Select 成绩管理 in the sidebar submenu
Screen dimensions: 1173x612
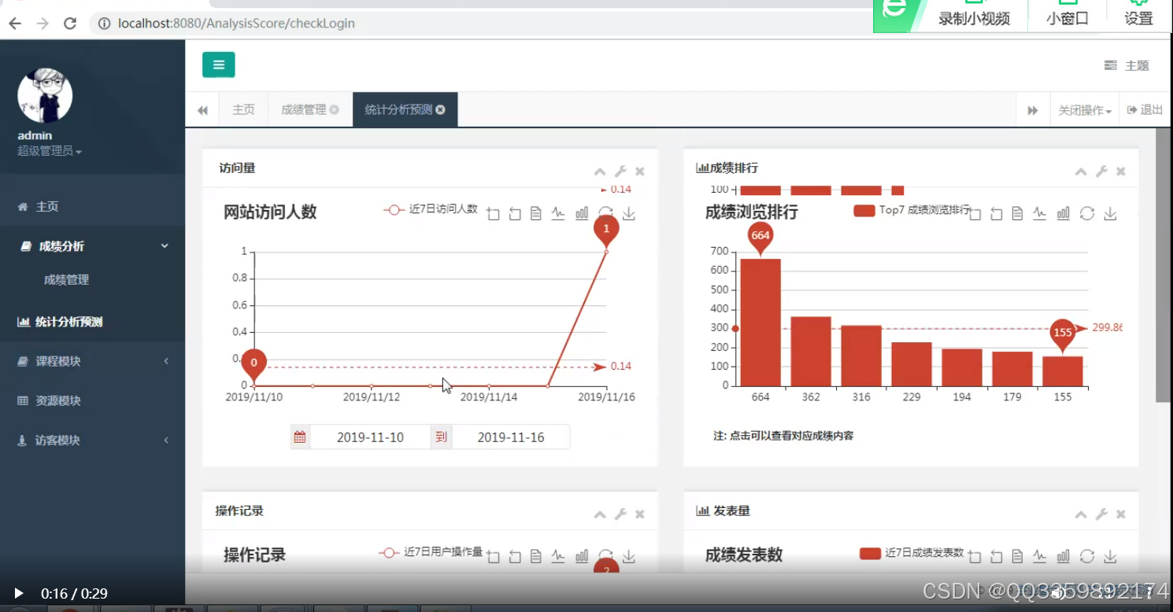point(66,279)
